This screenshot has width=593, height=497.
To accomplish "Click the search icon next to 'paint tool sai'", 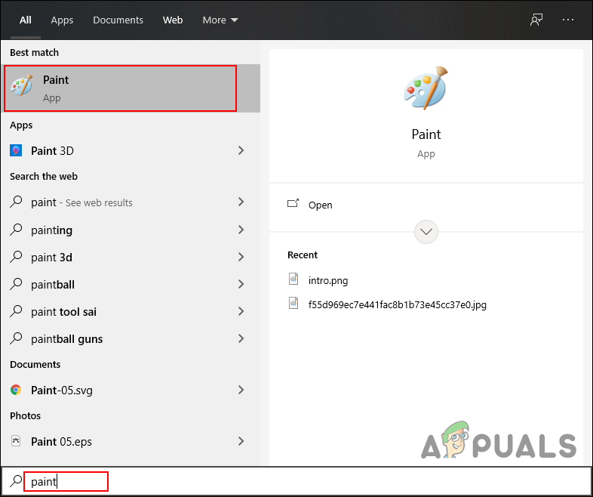I will (16, 311).
